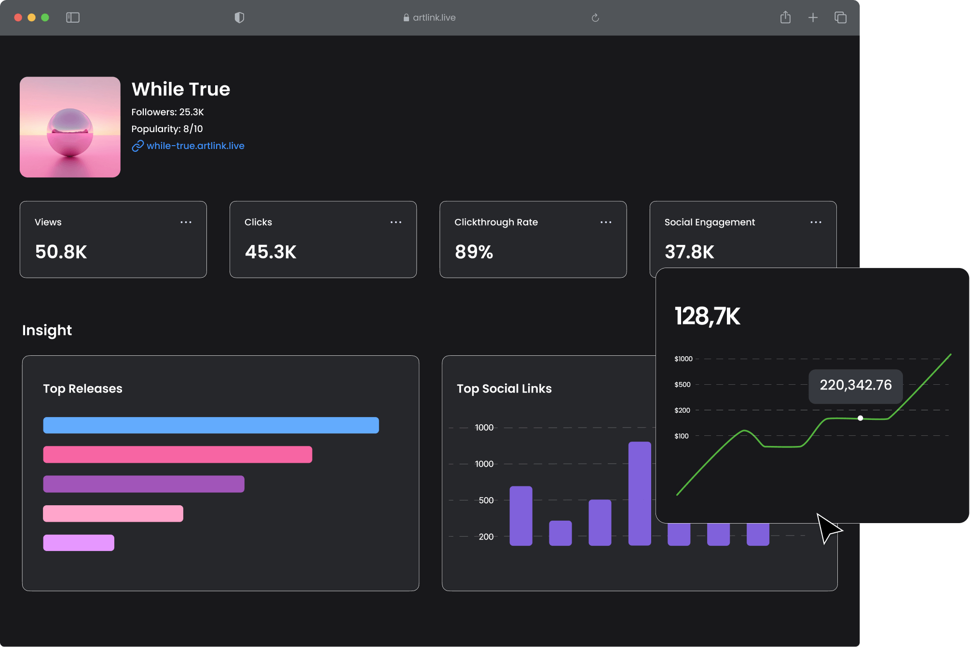Reload the page with the refresh icon
Image resolution: width=970 pixels, height=647 pixels.
tap(595, 18)
